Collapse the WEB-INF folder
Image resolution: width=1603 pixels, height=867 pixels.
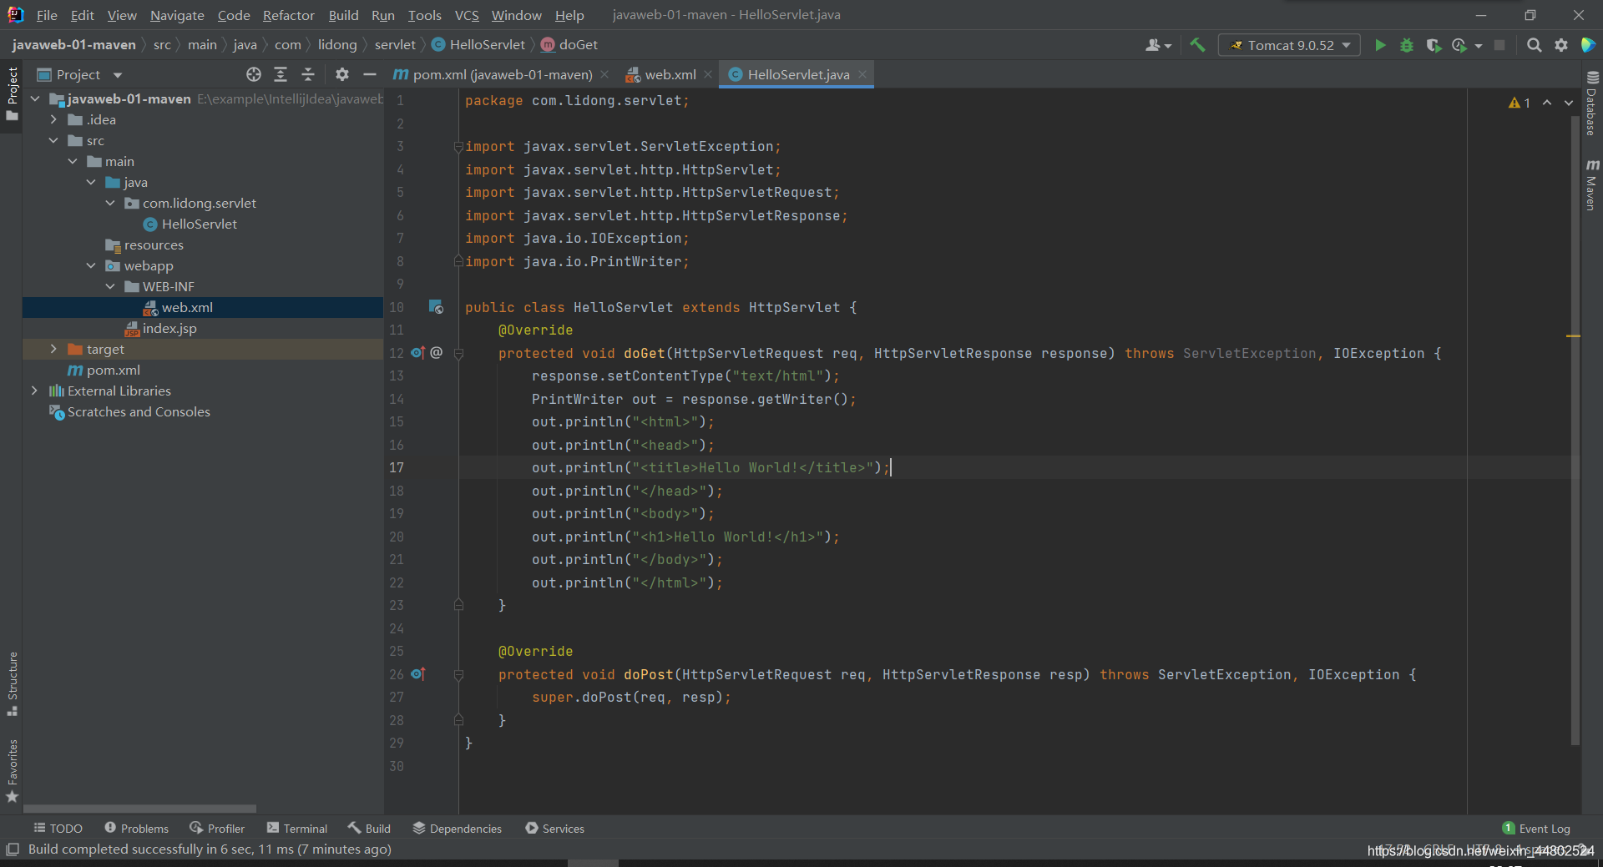point(110,286)
